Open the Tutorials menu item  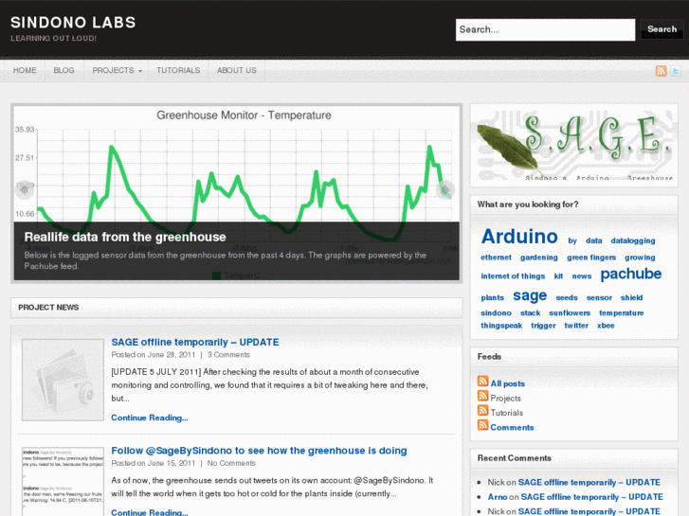tap(178, 70)
